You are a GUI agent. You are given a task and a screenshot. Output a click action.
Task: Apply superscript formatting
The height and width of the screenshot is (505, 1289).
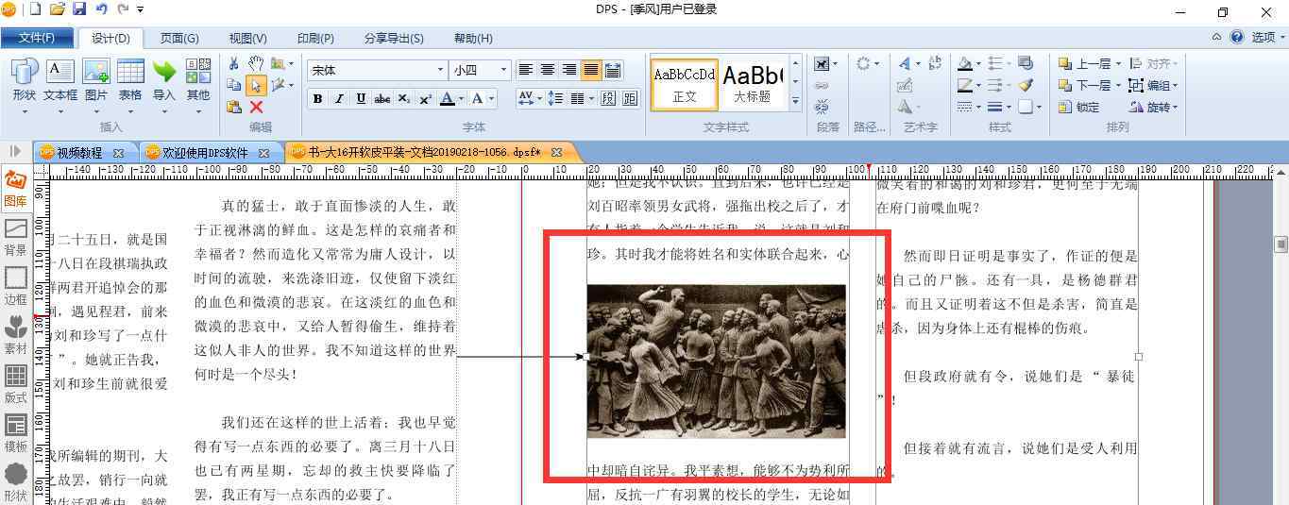coord(425,98)
